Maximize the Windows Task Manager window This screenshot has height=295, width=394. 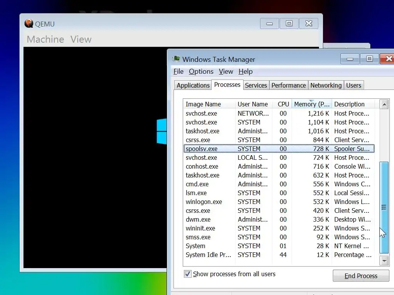pos(369,59)
